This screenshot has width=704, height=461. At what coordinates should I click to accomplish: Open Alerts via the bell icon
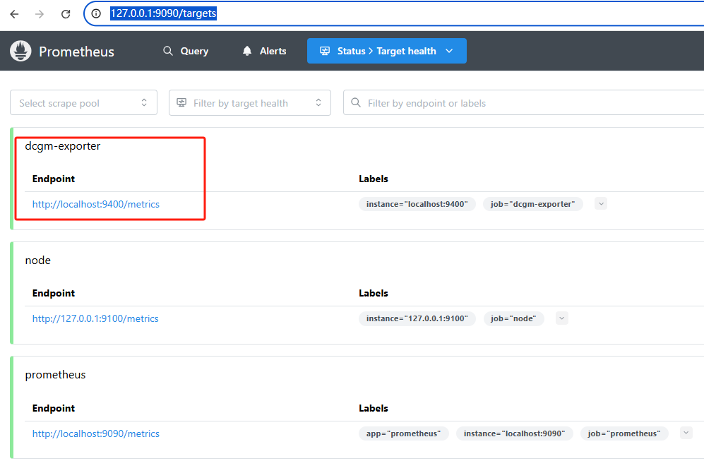(247, 51)
